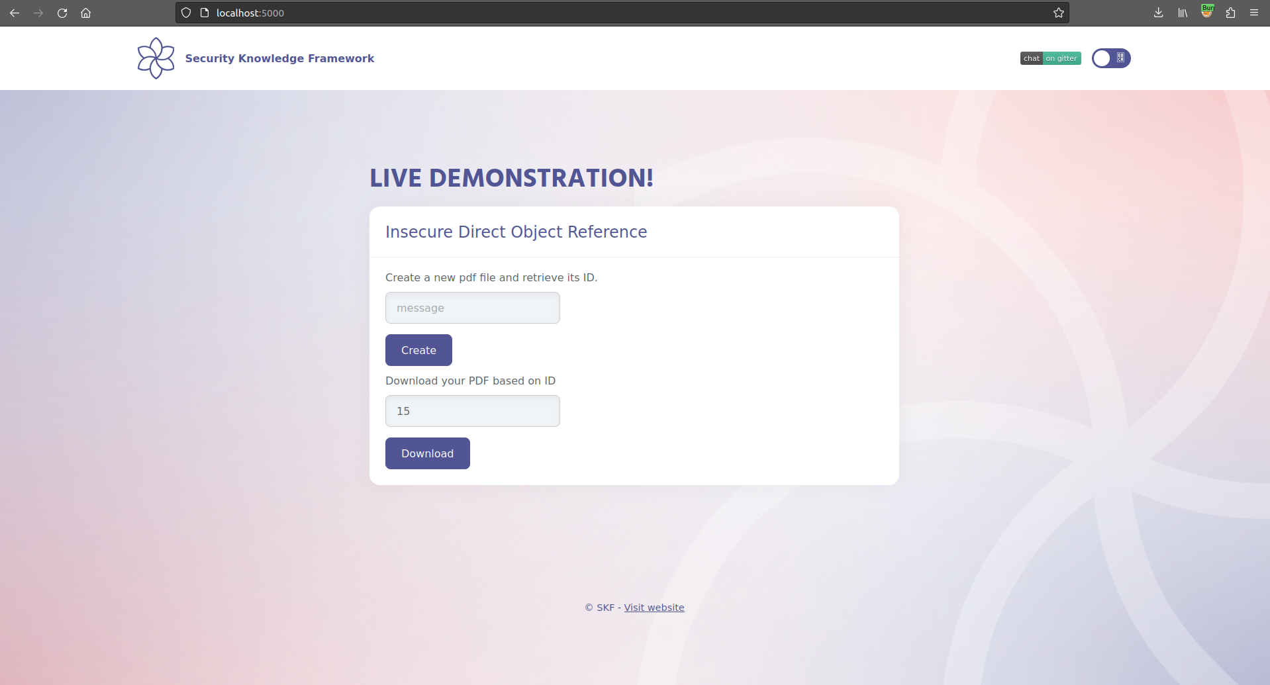Focus the message input field

tap(473, 308)
